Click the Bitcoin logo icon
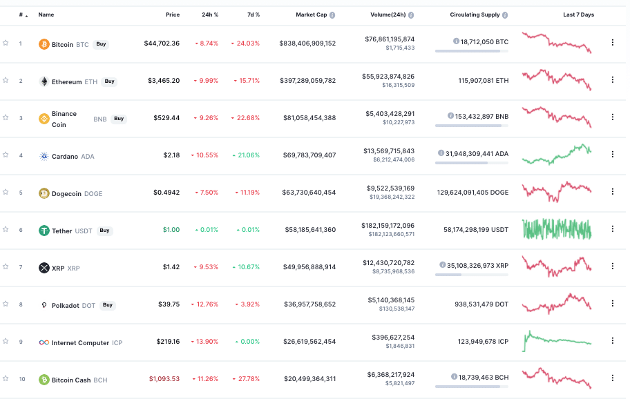 (44, 44)
